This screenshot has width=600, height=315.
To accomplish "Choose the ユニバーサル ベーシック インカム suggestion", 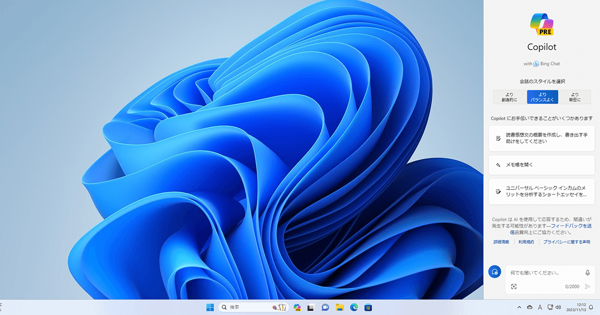I will pyautogui.click(x=542, y=191).
